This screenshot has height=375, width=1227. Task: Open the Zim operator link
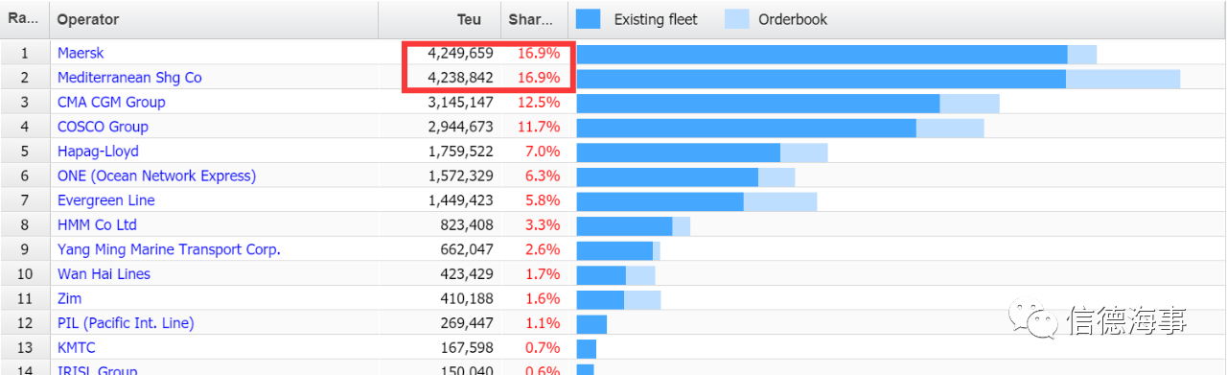click(x=69, y=298)
